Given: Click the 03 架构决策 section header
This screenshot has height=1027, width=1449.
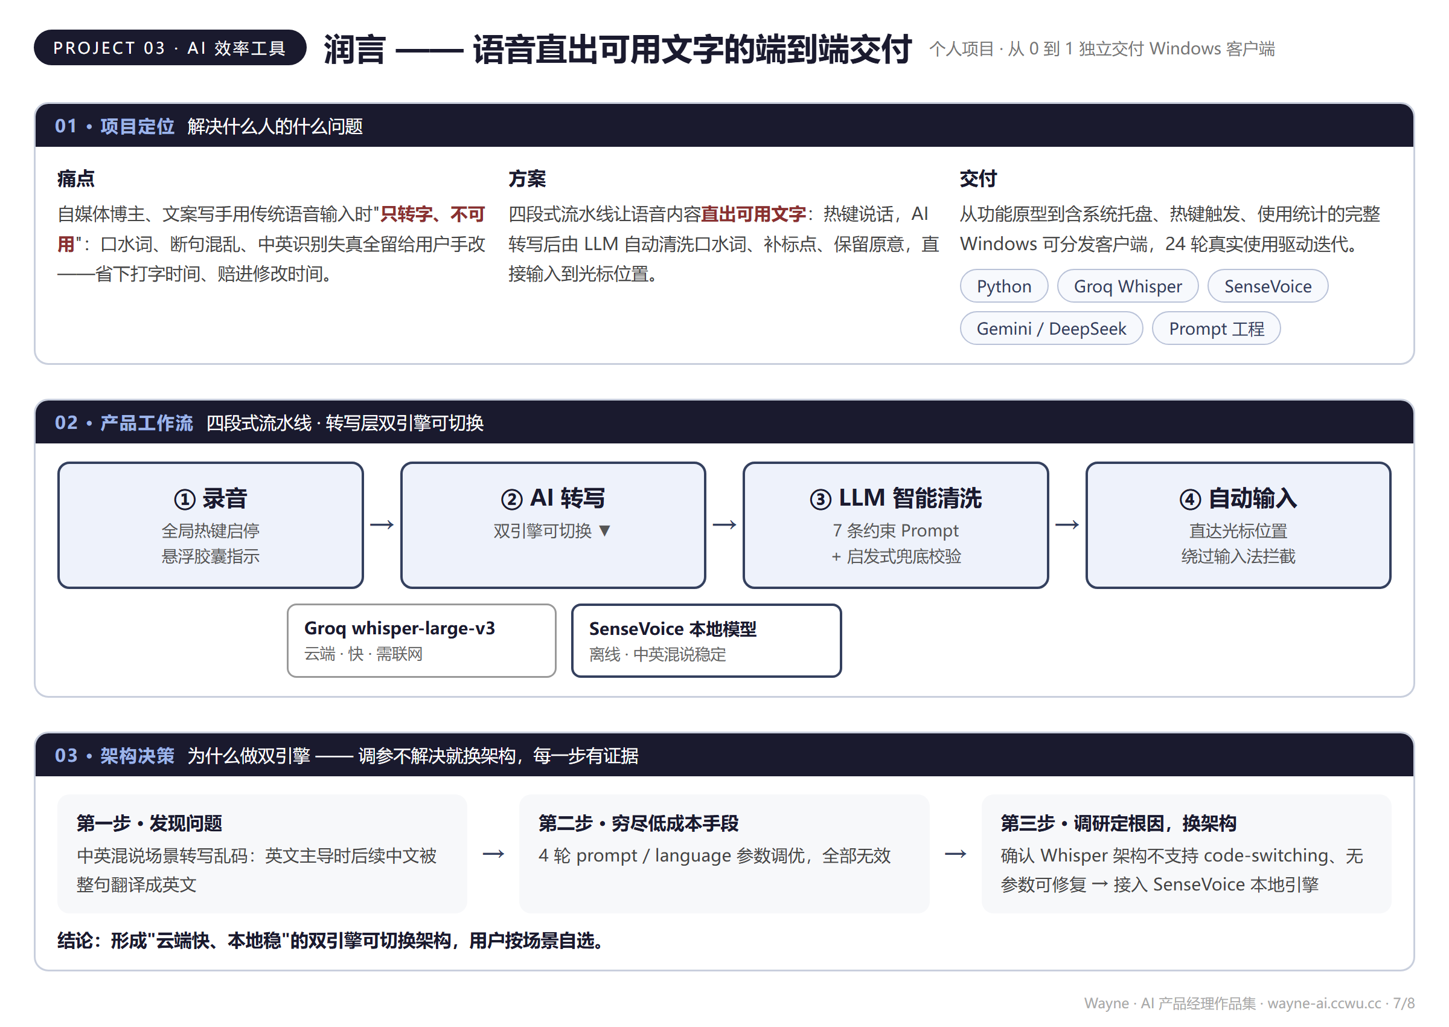Looking at the screenshot, I should [x=724, y=755].
